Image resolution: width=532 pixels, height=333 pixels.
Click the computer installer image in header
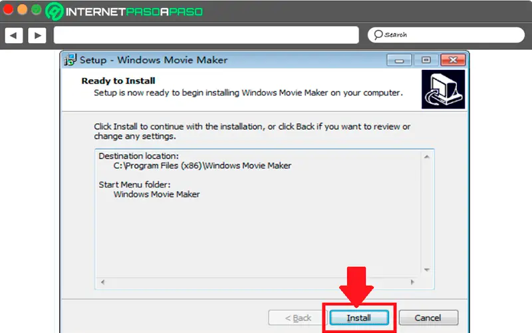pos(443,89)
